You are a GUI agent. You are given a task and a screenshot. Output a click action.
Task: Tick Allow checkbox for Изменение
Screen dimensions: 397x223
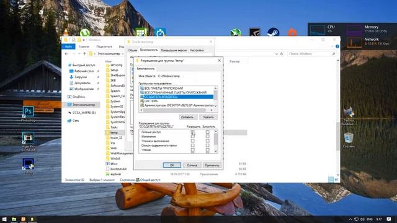(192, 136)
